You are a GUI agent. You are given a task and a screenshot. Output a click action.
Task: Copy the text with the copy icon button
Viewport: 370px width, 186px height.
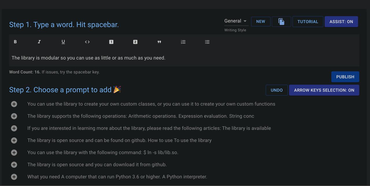[x=281, y=22]
